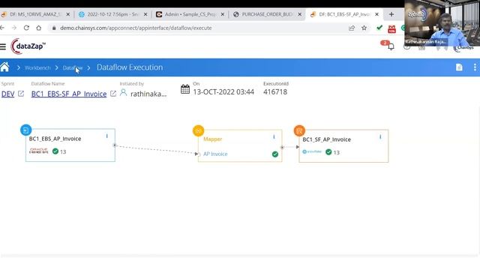Open the external-link icon beside the dataflow name
Image resolution: width=480 pixels, height=270 pixels.
pos(113,94)
